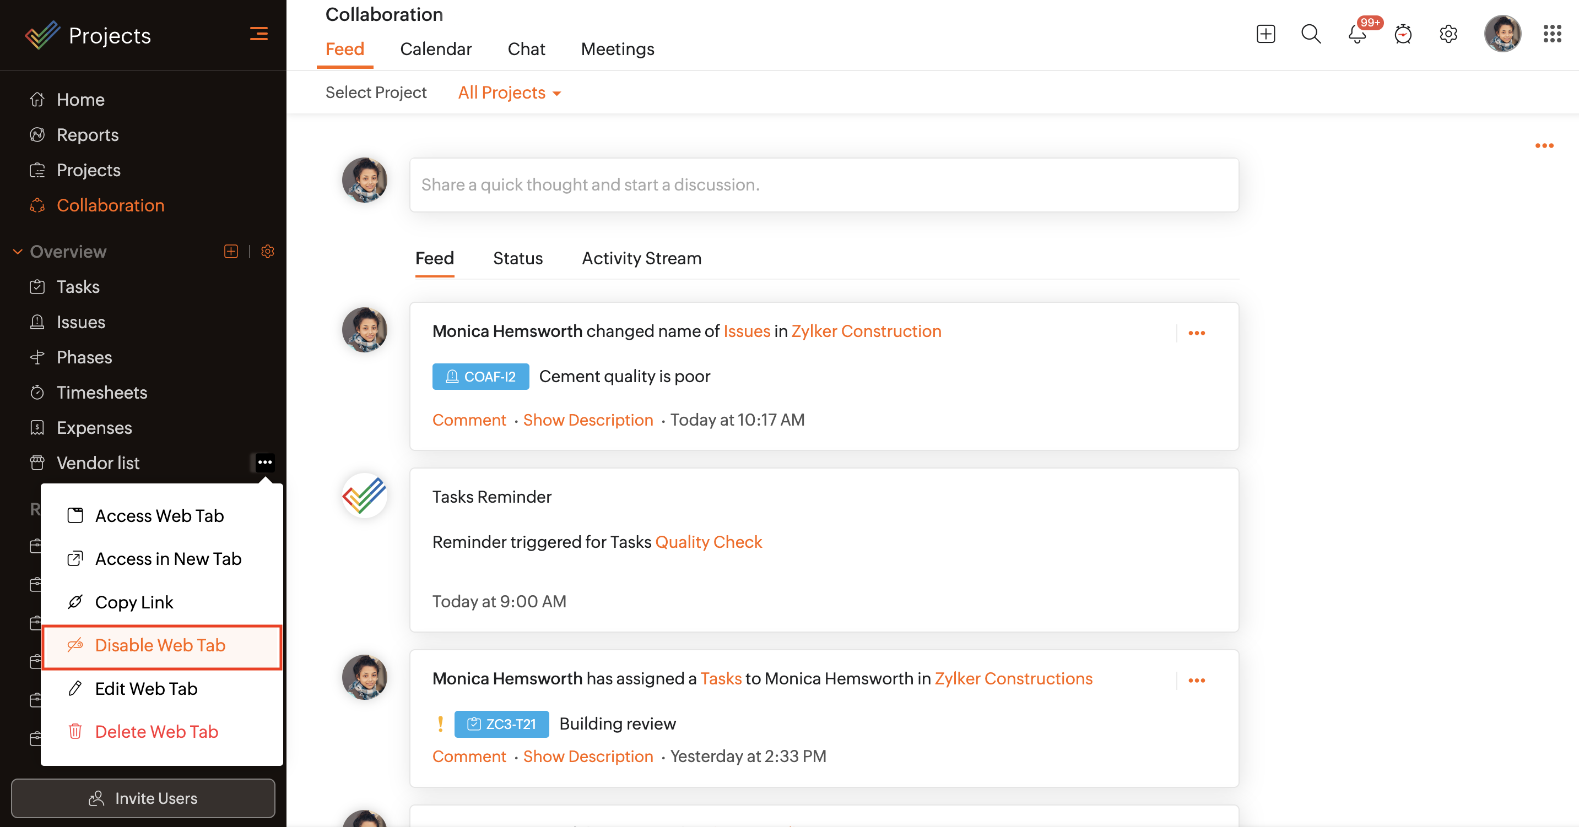This screenshot has height=827, width=1579.
Task: Click the Overview section add-module plus icon
Action: pos(230,251)
